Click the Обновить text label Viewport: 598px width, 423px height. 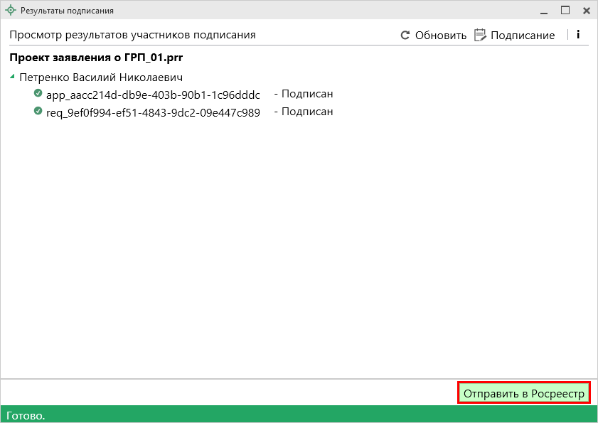click(441, 36)
